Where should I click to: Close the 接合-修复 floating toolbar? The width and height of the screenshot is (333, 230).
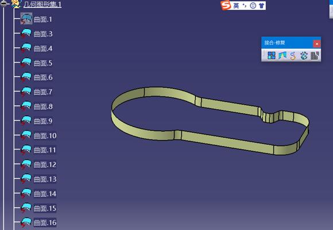(x=317, y=44)
